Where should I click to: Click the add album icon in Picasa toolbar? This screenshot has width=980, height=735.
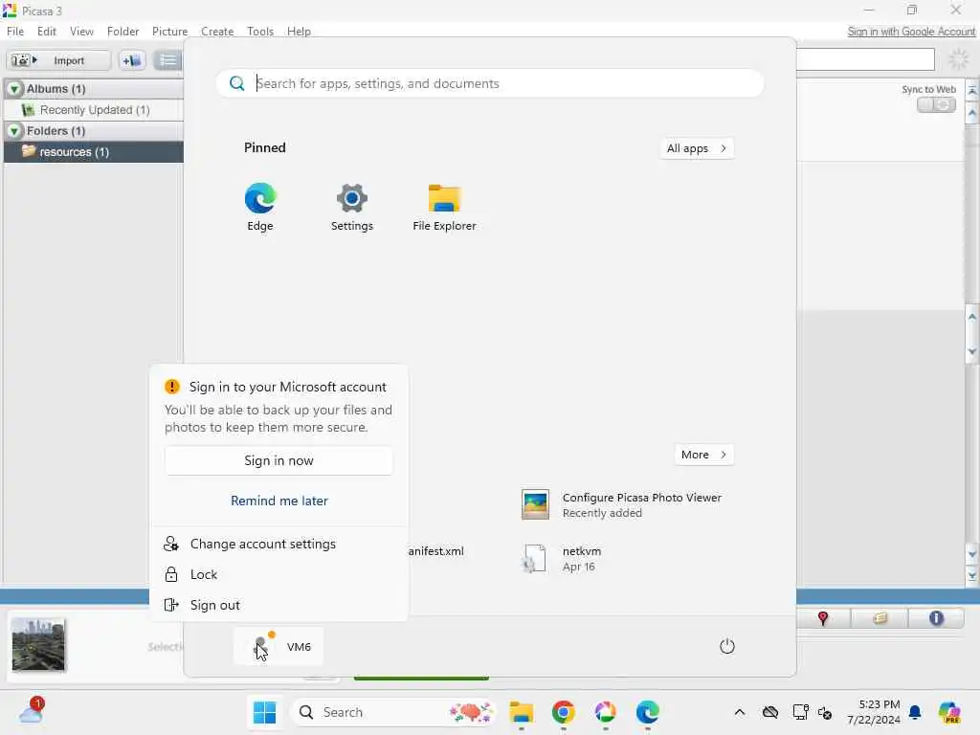pyautogui.click(x=132, y=60)
